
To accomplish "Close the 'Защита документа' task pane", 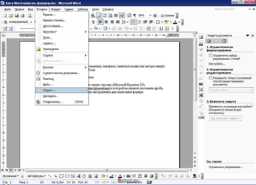I will 253,35.
